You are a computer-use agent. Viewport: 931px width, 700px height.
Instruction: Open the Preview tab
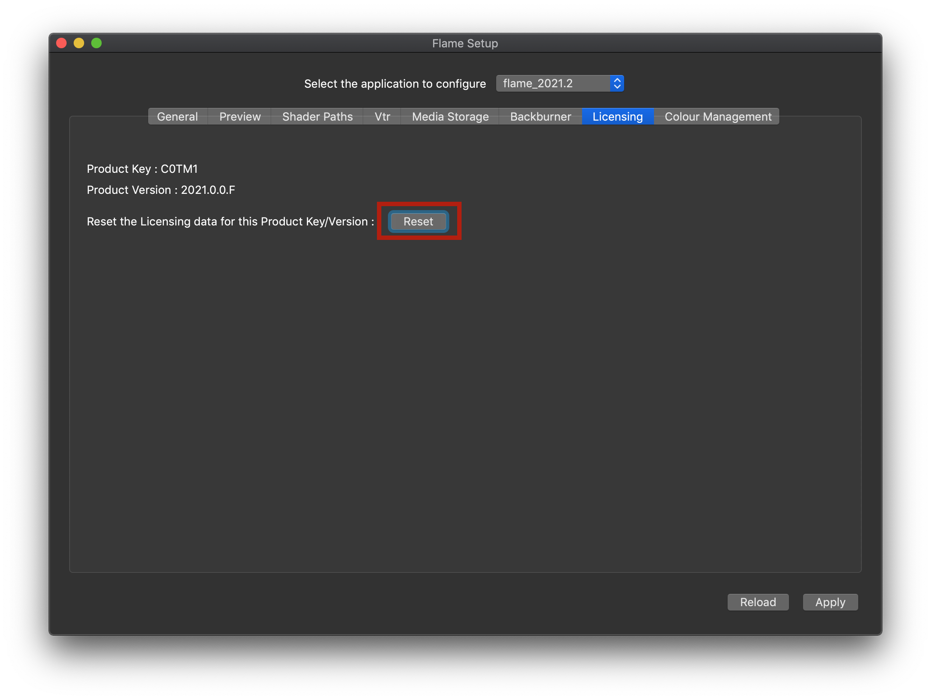[239, 116]
